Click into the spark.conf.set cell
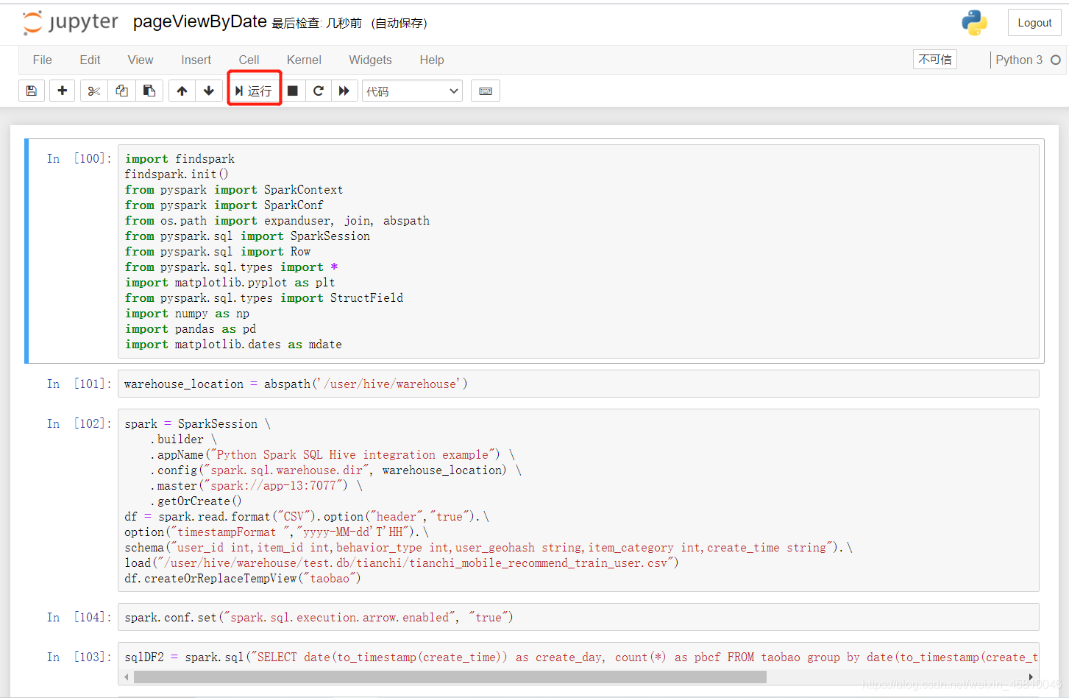The height and width of the screenshot is (698, 1069). coord(578,617)
